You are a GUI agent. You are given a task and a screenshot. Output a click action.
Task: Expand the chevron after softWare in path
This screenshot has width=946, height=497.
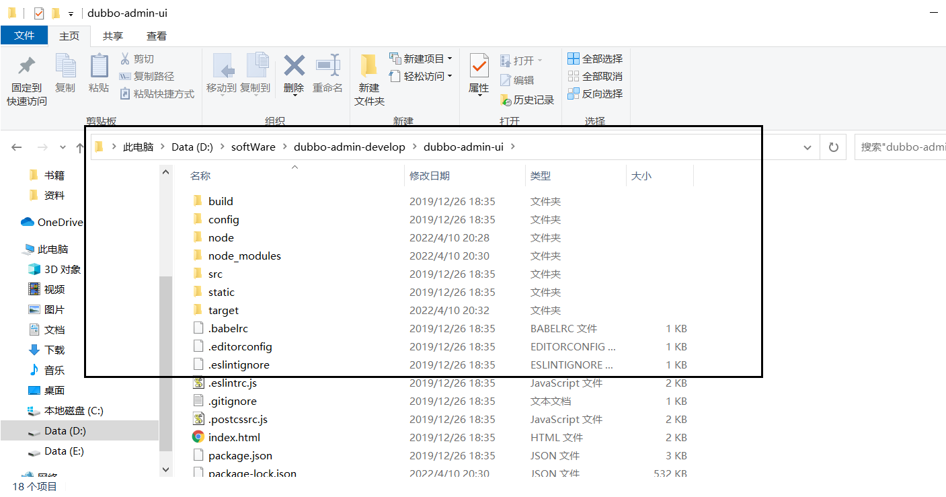pos(285,147)
